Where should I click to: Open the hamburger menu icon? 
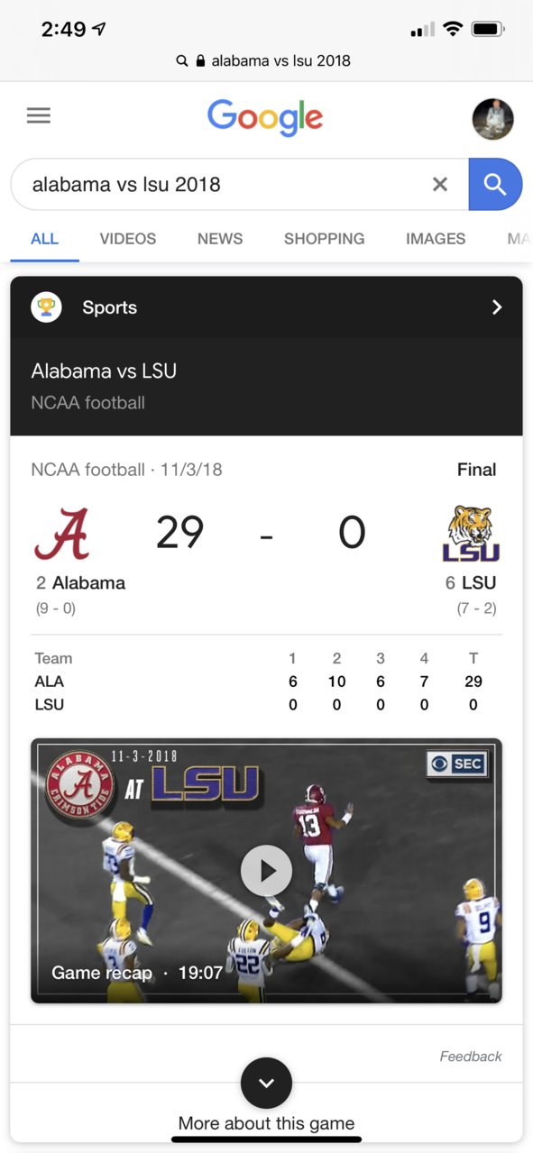click(39, 115)
